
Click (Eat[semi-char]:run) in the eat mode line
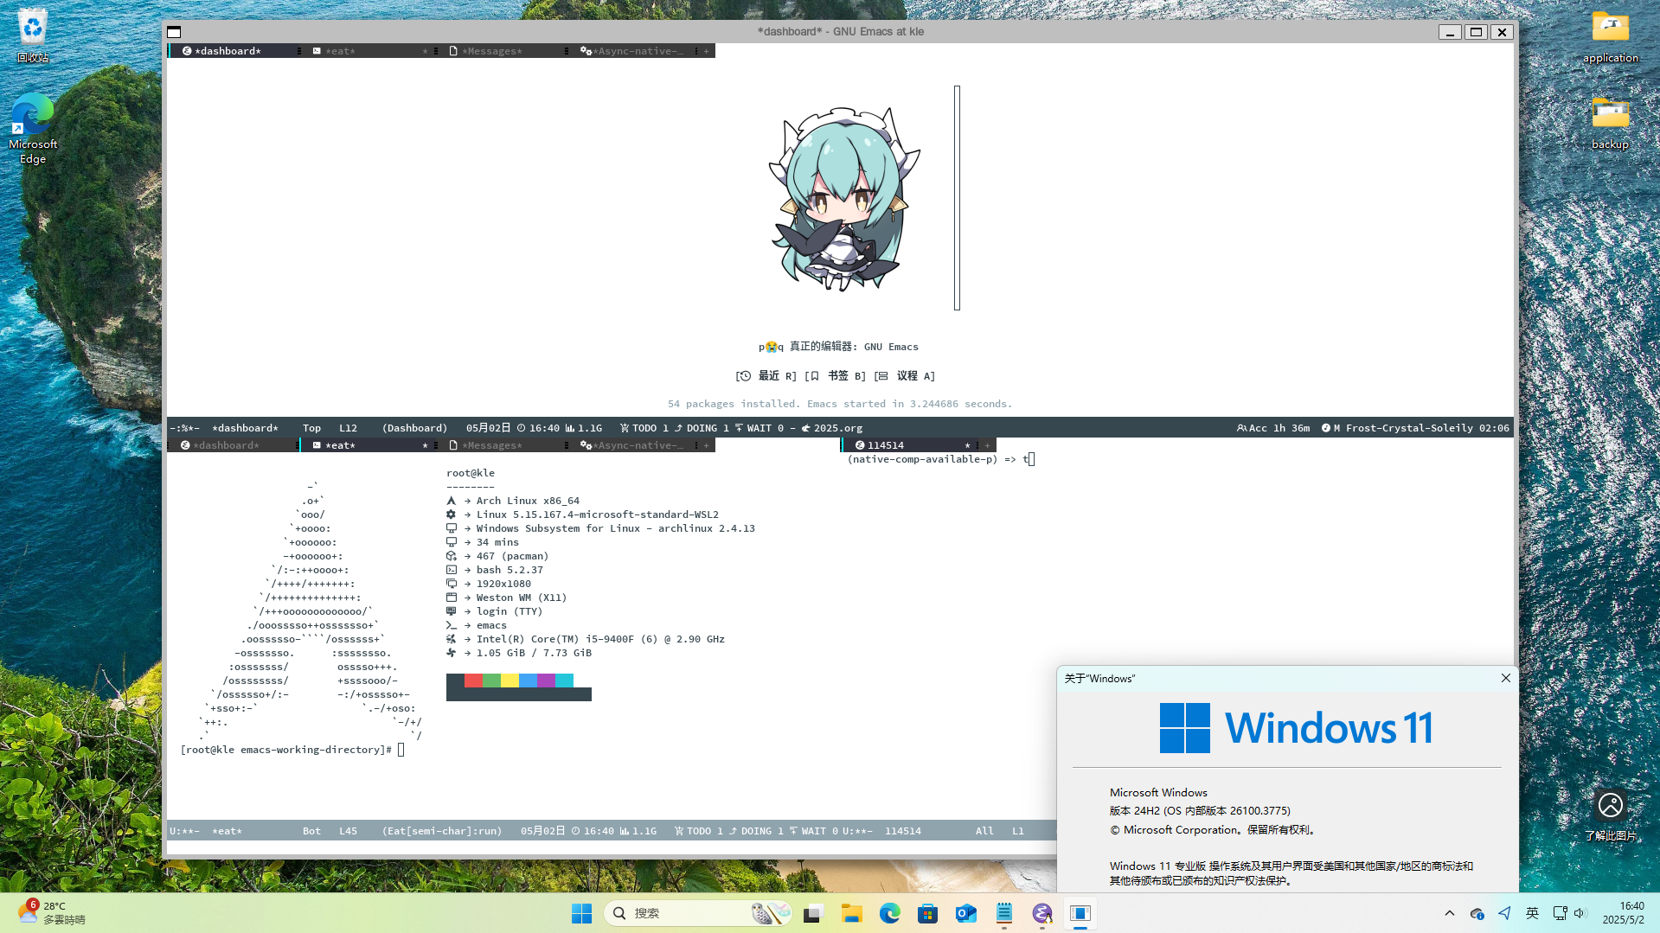442,831
